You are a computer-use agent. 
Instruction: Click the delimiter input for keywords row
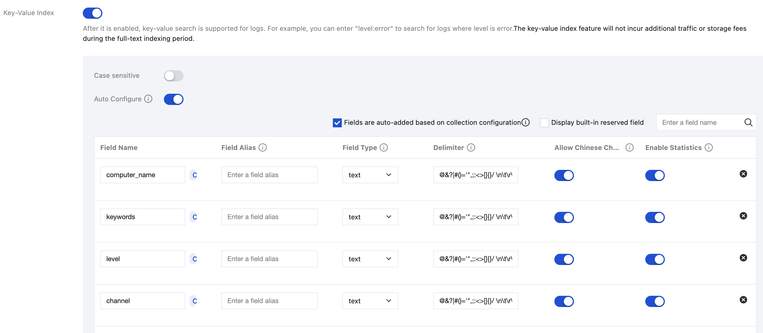[475, 217]
